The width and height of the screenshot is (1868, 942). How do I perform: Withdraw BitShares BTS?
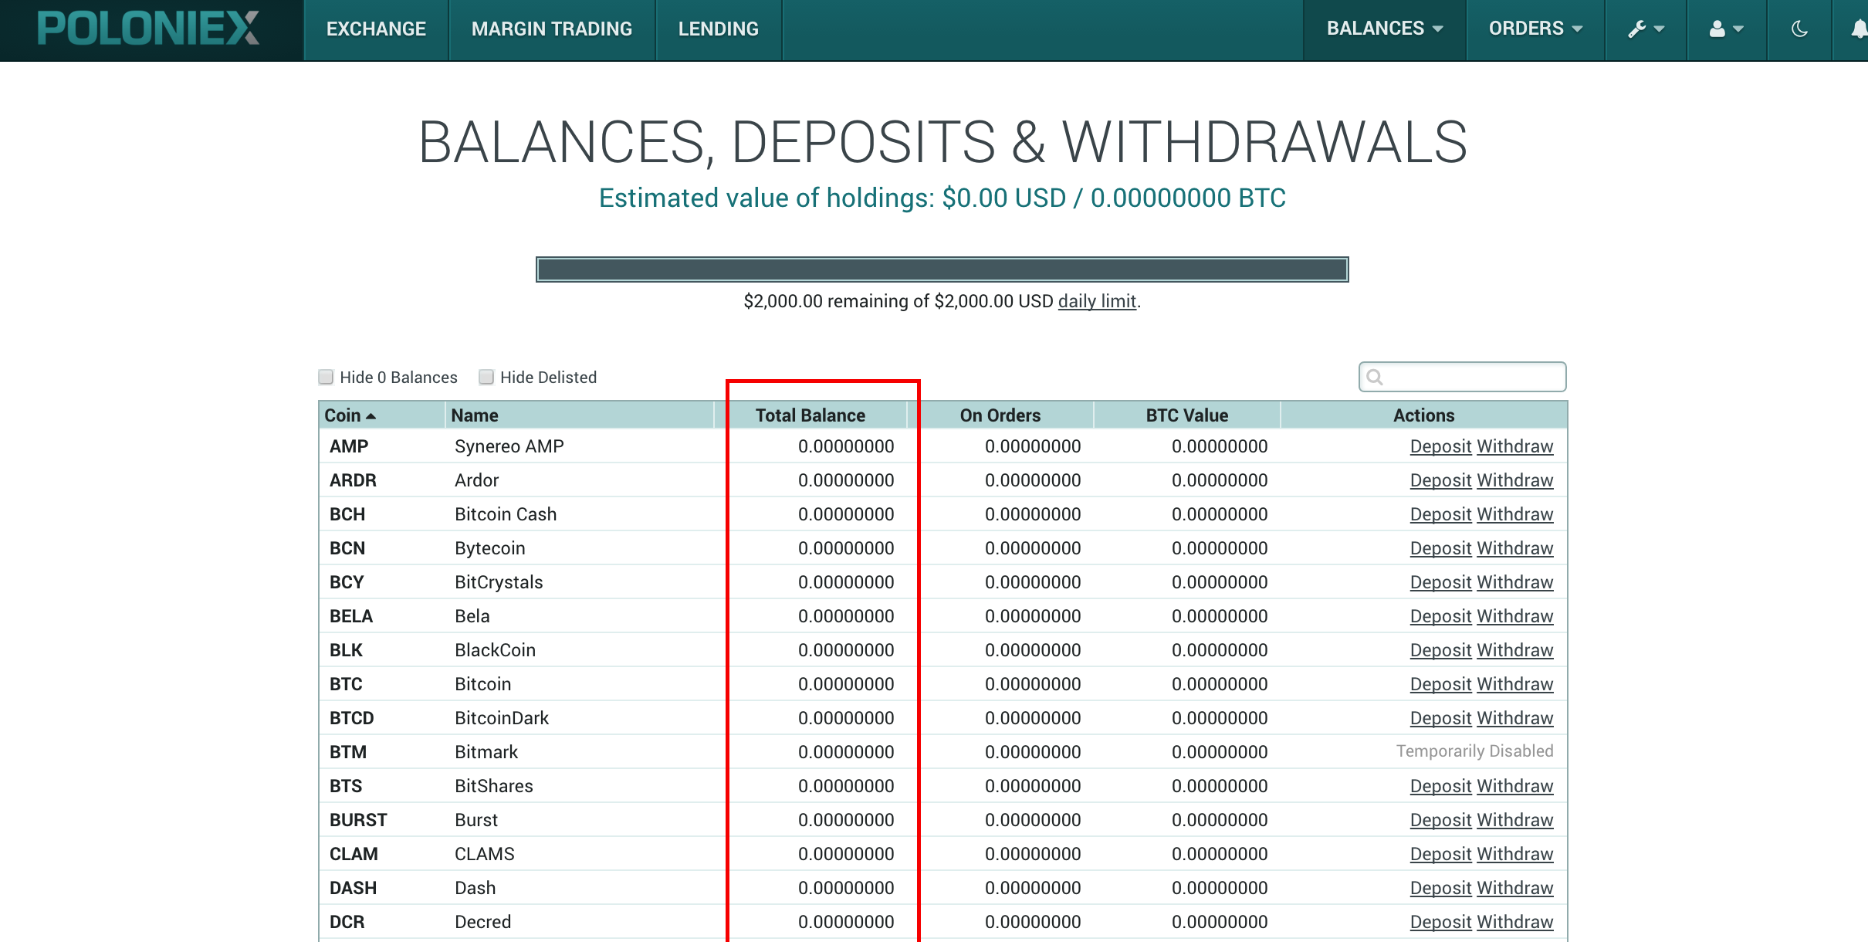tap(1515, 786)
